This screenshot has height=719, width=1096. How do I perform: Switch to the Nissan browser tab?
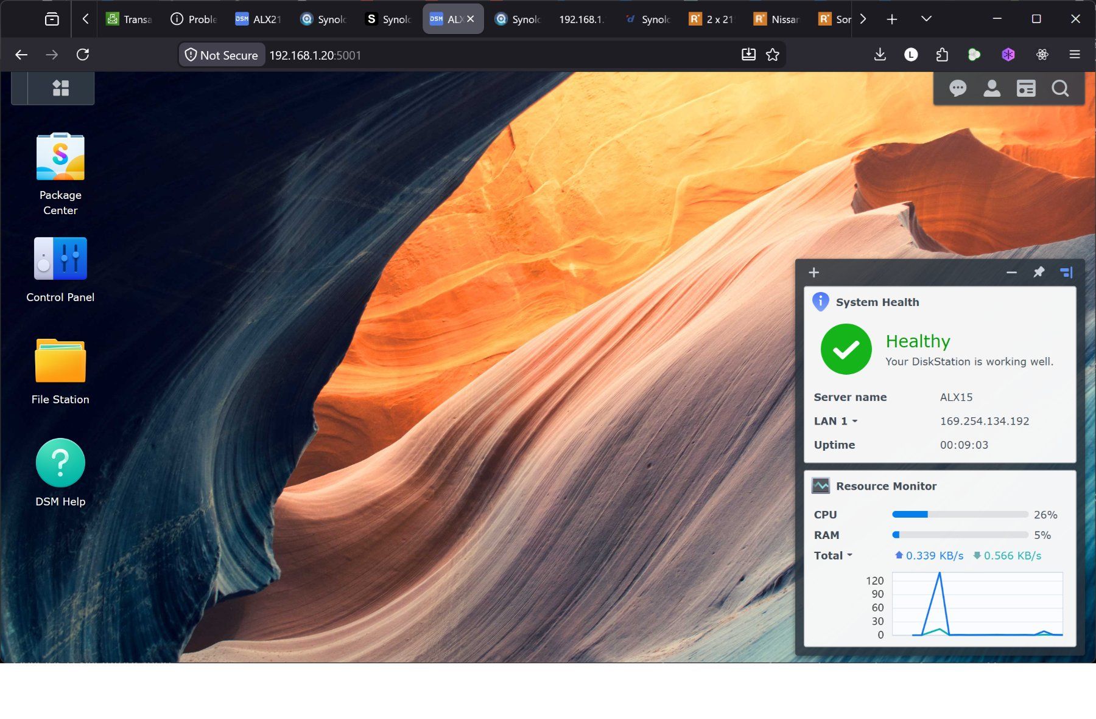[x=776, y=19]
